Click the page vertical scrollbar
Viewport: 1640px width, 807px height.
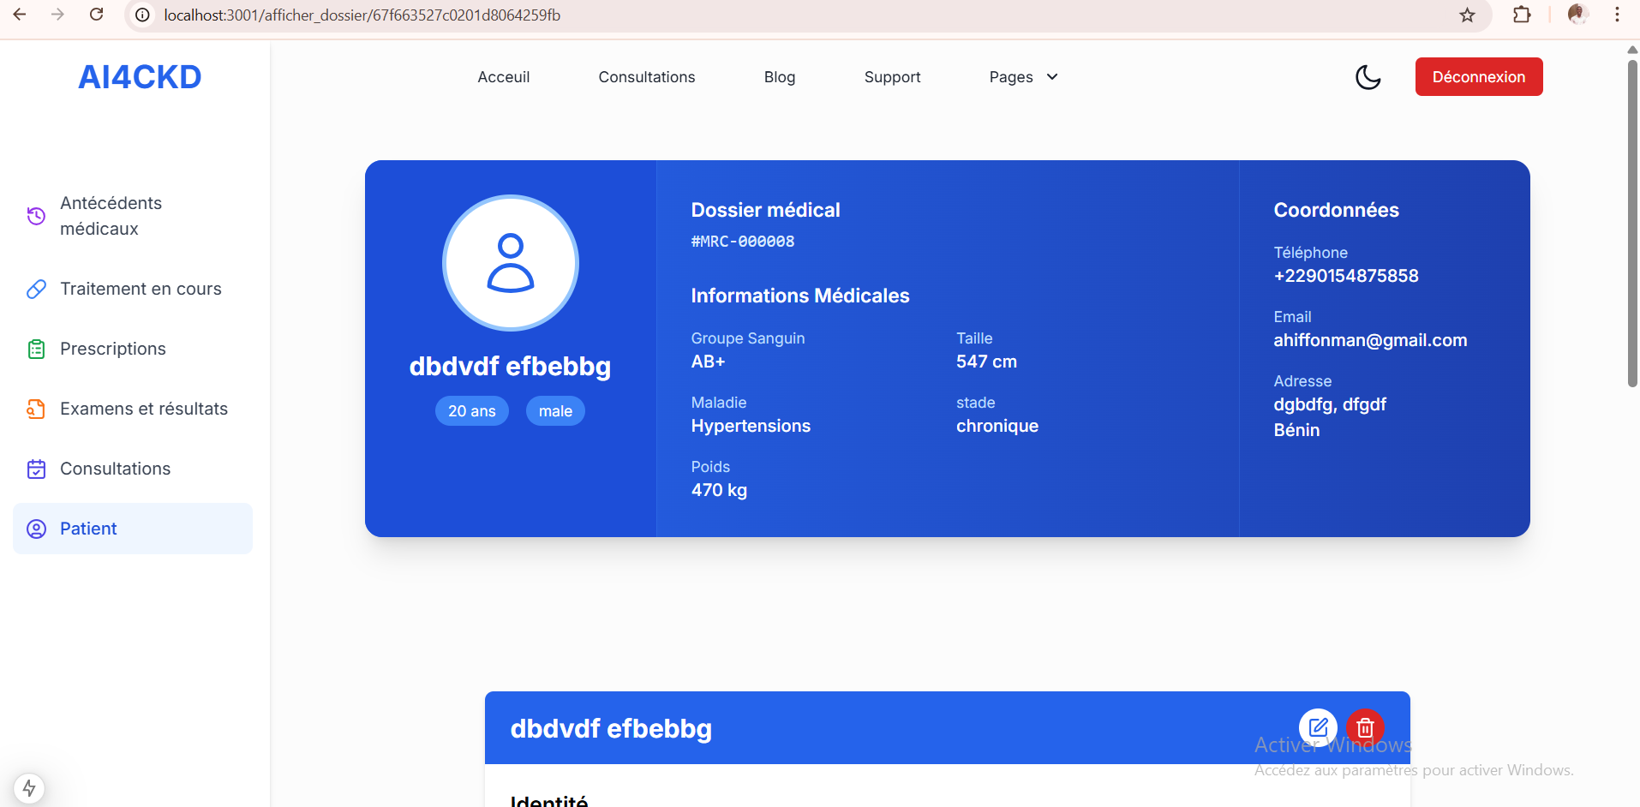[1632, 223]
